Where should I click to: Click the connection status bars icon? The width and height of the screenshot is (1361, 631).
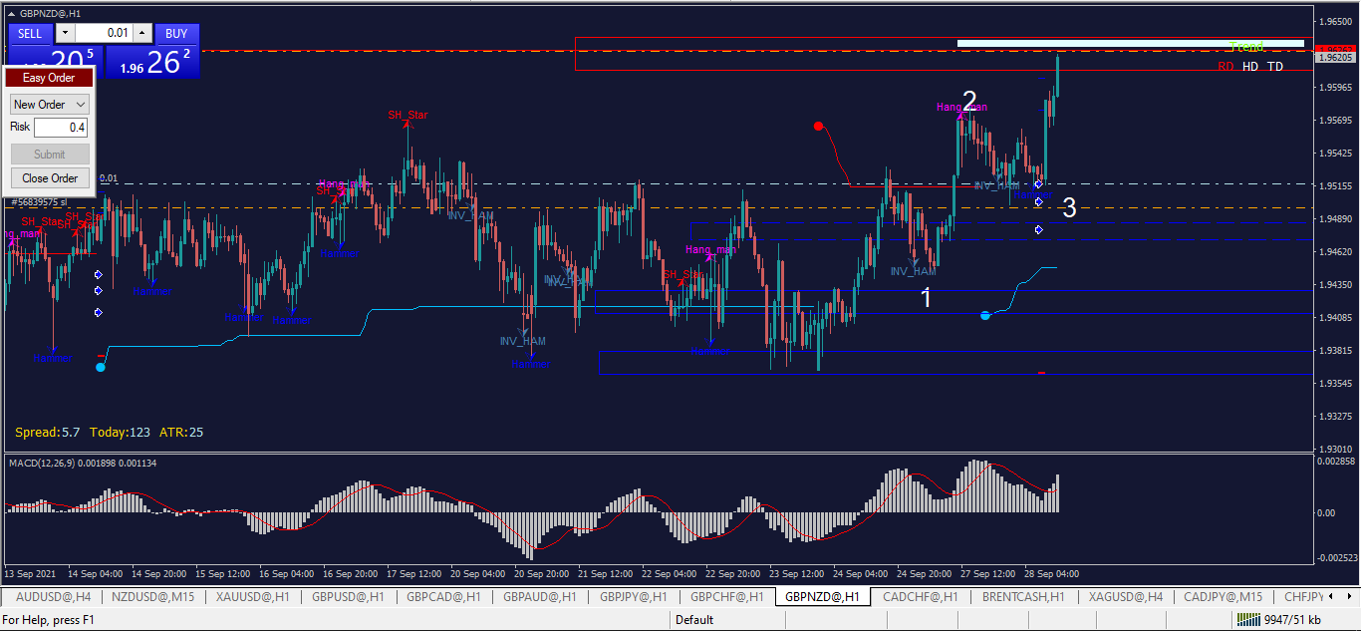coord(1248,620)
